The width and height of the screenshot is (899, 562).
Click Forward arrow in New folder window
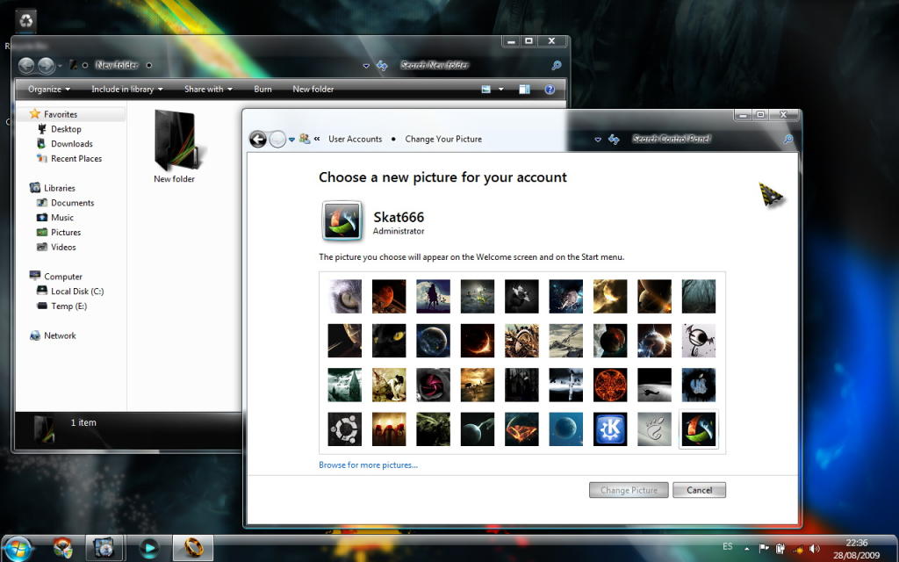click(46, 65)
